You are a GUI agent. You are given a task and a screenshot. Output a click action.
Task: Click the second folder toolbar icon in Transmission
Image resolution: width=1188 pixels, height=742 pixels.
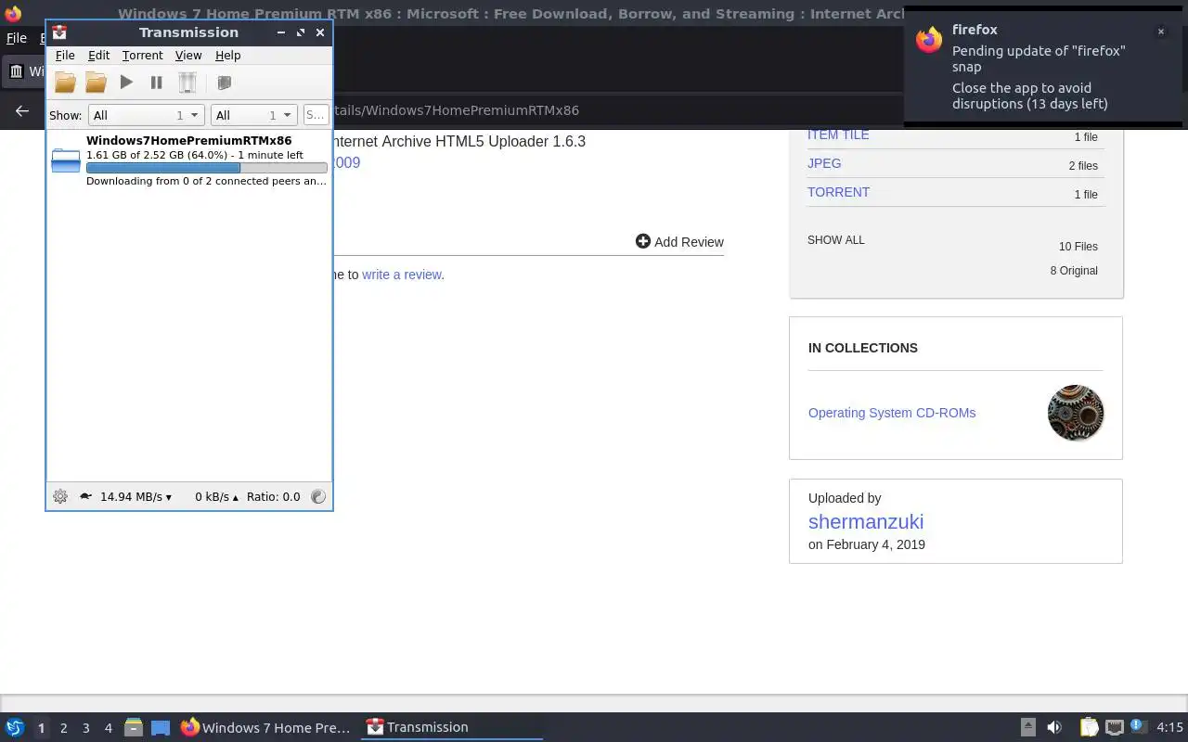pos(96,83)
